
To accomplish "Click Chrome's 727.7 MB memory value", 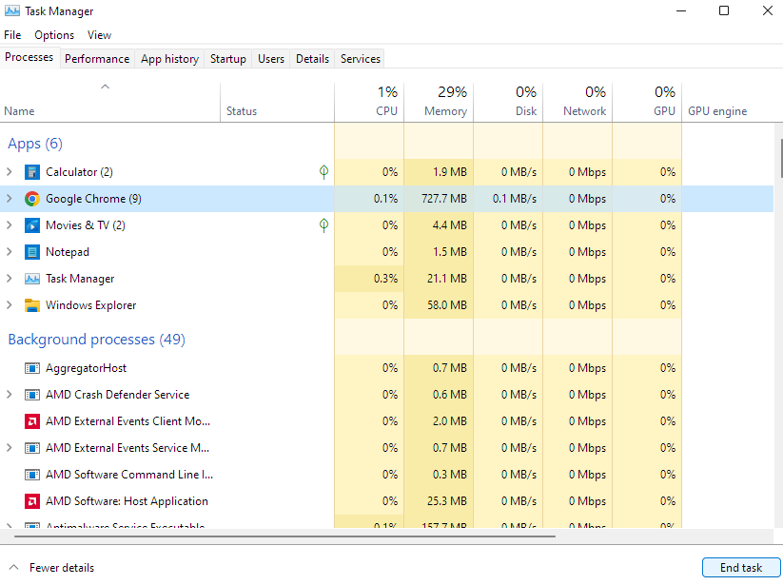I will (x=444, y=199).
